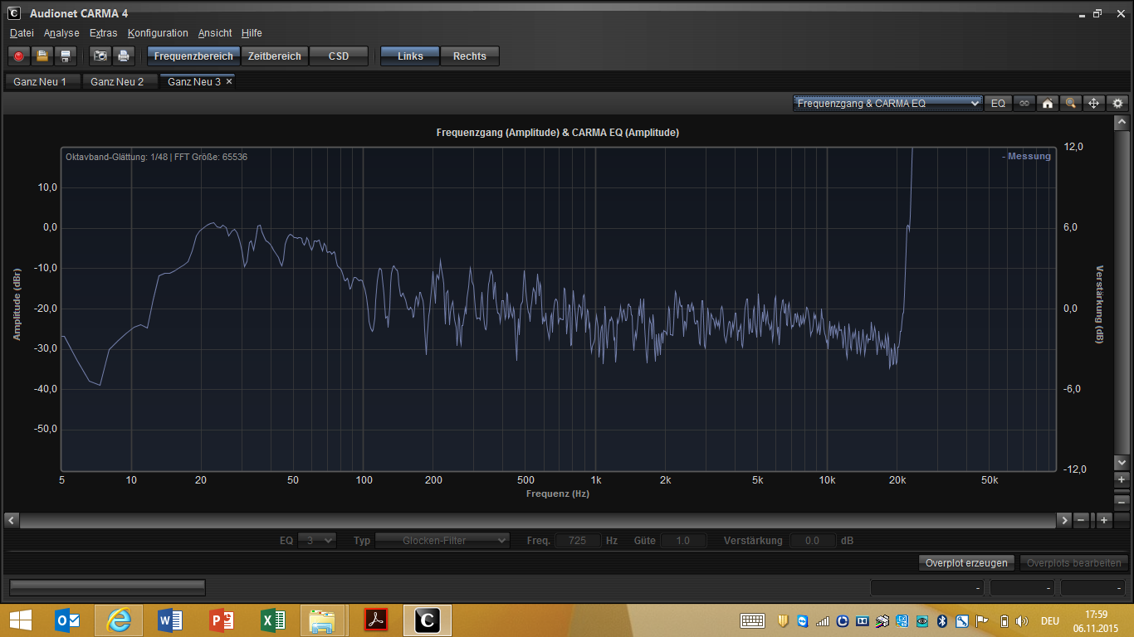This screenshot has width=1134, height=637.
Task: Open File Explorer from the taskbar
Action: click(324, 620)
